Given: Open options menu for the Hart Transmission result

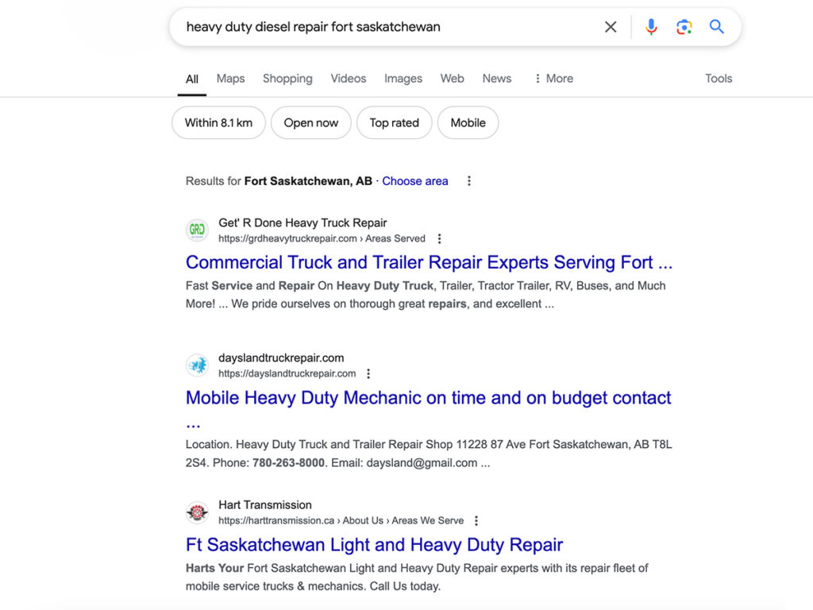Looking at the screenshot, I should 476,520.
